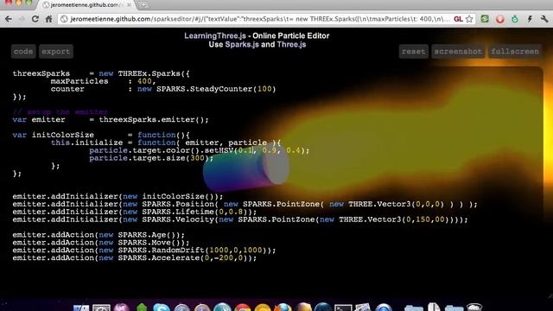Go to the browser home page icon
Screen dimensions: 553x311
pos(48,19)
